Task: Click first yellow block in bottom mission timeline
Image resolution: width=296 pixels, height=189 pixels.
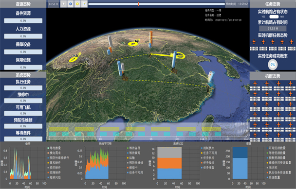Action: coord(59,129)
